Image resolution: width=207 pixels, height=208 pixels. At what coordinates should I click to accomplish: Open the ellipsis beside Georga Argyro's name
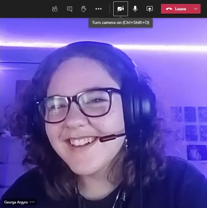[x=32, y=202]
